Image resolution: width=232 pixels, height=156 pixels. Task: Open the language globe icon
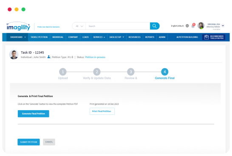click(187, 26)
